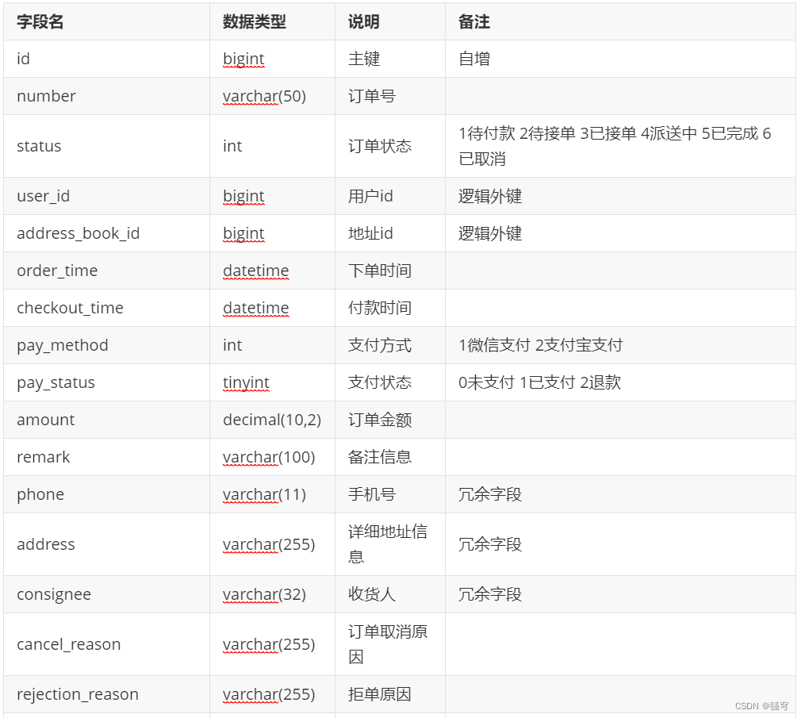Click the 数据类型 column header
The image size is (801, 718).
pos(254,22)
